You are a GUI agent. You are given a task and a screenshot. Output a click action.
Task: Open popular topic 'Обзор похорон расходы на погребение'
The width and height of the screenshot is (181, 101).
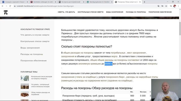click(40, 93)
